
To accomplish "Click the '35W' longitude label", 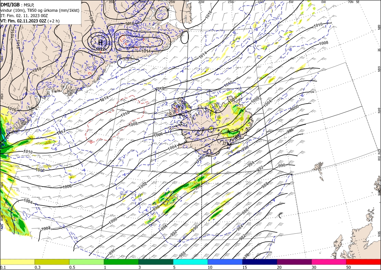I will 111,2.
